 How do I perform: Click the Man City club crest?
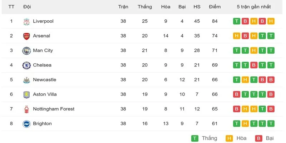[x=26, y=51]
